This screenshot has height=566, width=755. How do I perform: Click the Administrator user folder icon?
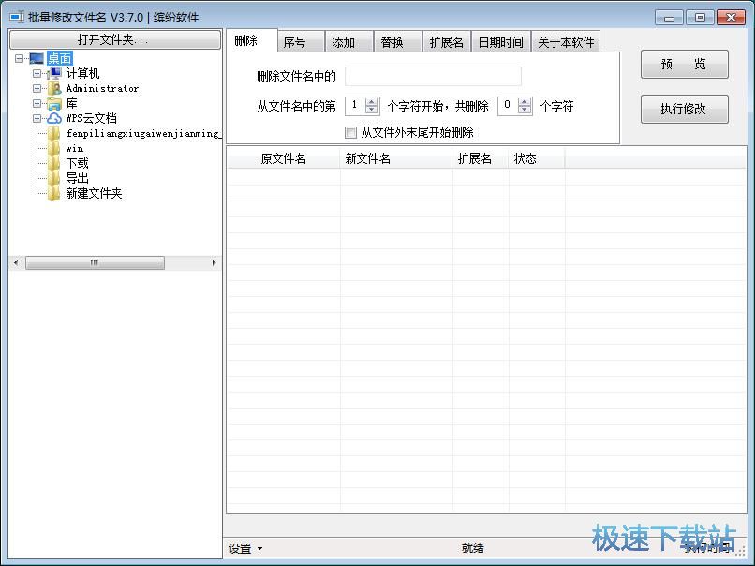[x=54, y=88]
